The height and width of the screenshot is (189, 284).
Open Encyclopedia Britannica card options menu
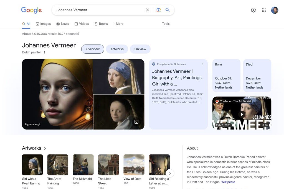[x=202, y=64]
